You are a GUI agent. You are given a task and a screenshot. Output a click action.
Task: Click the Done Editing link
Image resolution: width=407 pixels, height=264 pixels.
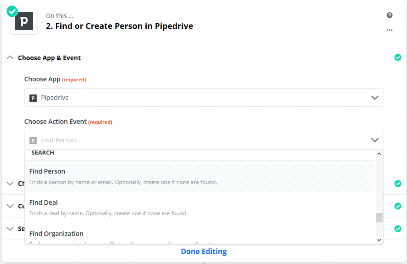(x=204, y=251)
